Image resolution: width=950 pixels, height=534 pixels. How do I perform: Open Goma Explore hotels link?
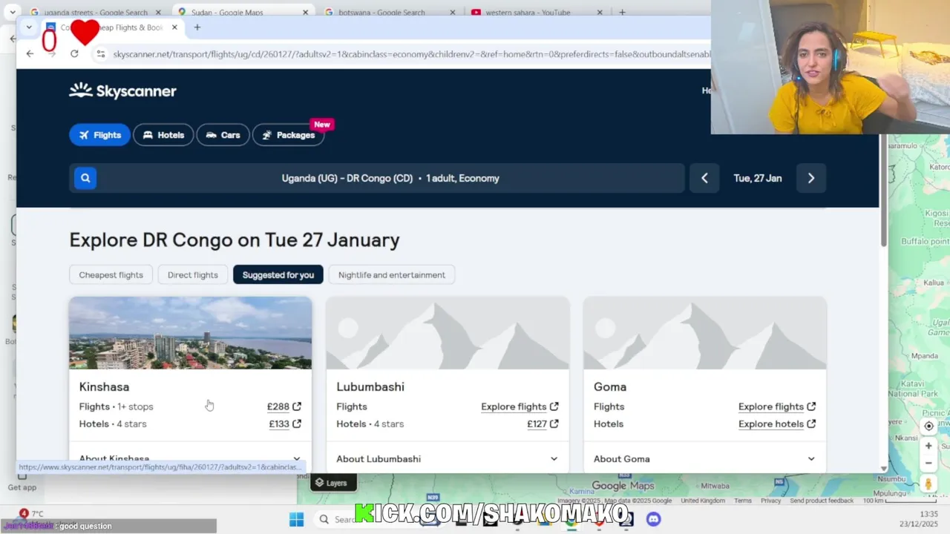tap(777, 423)
